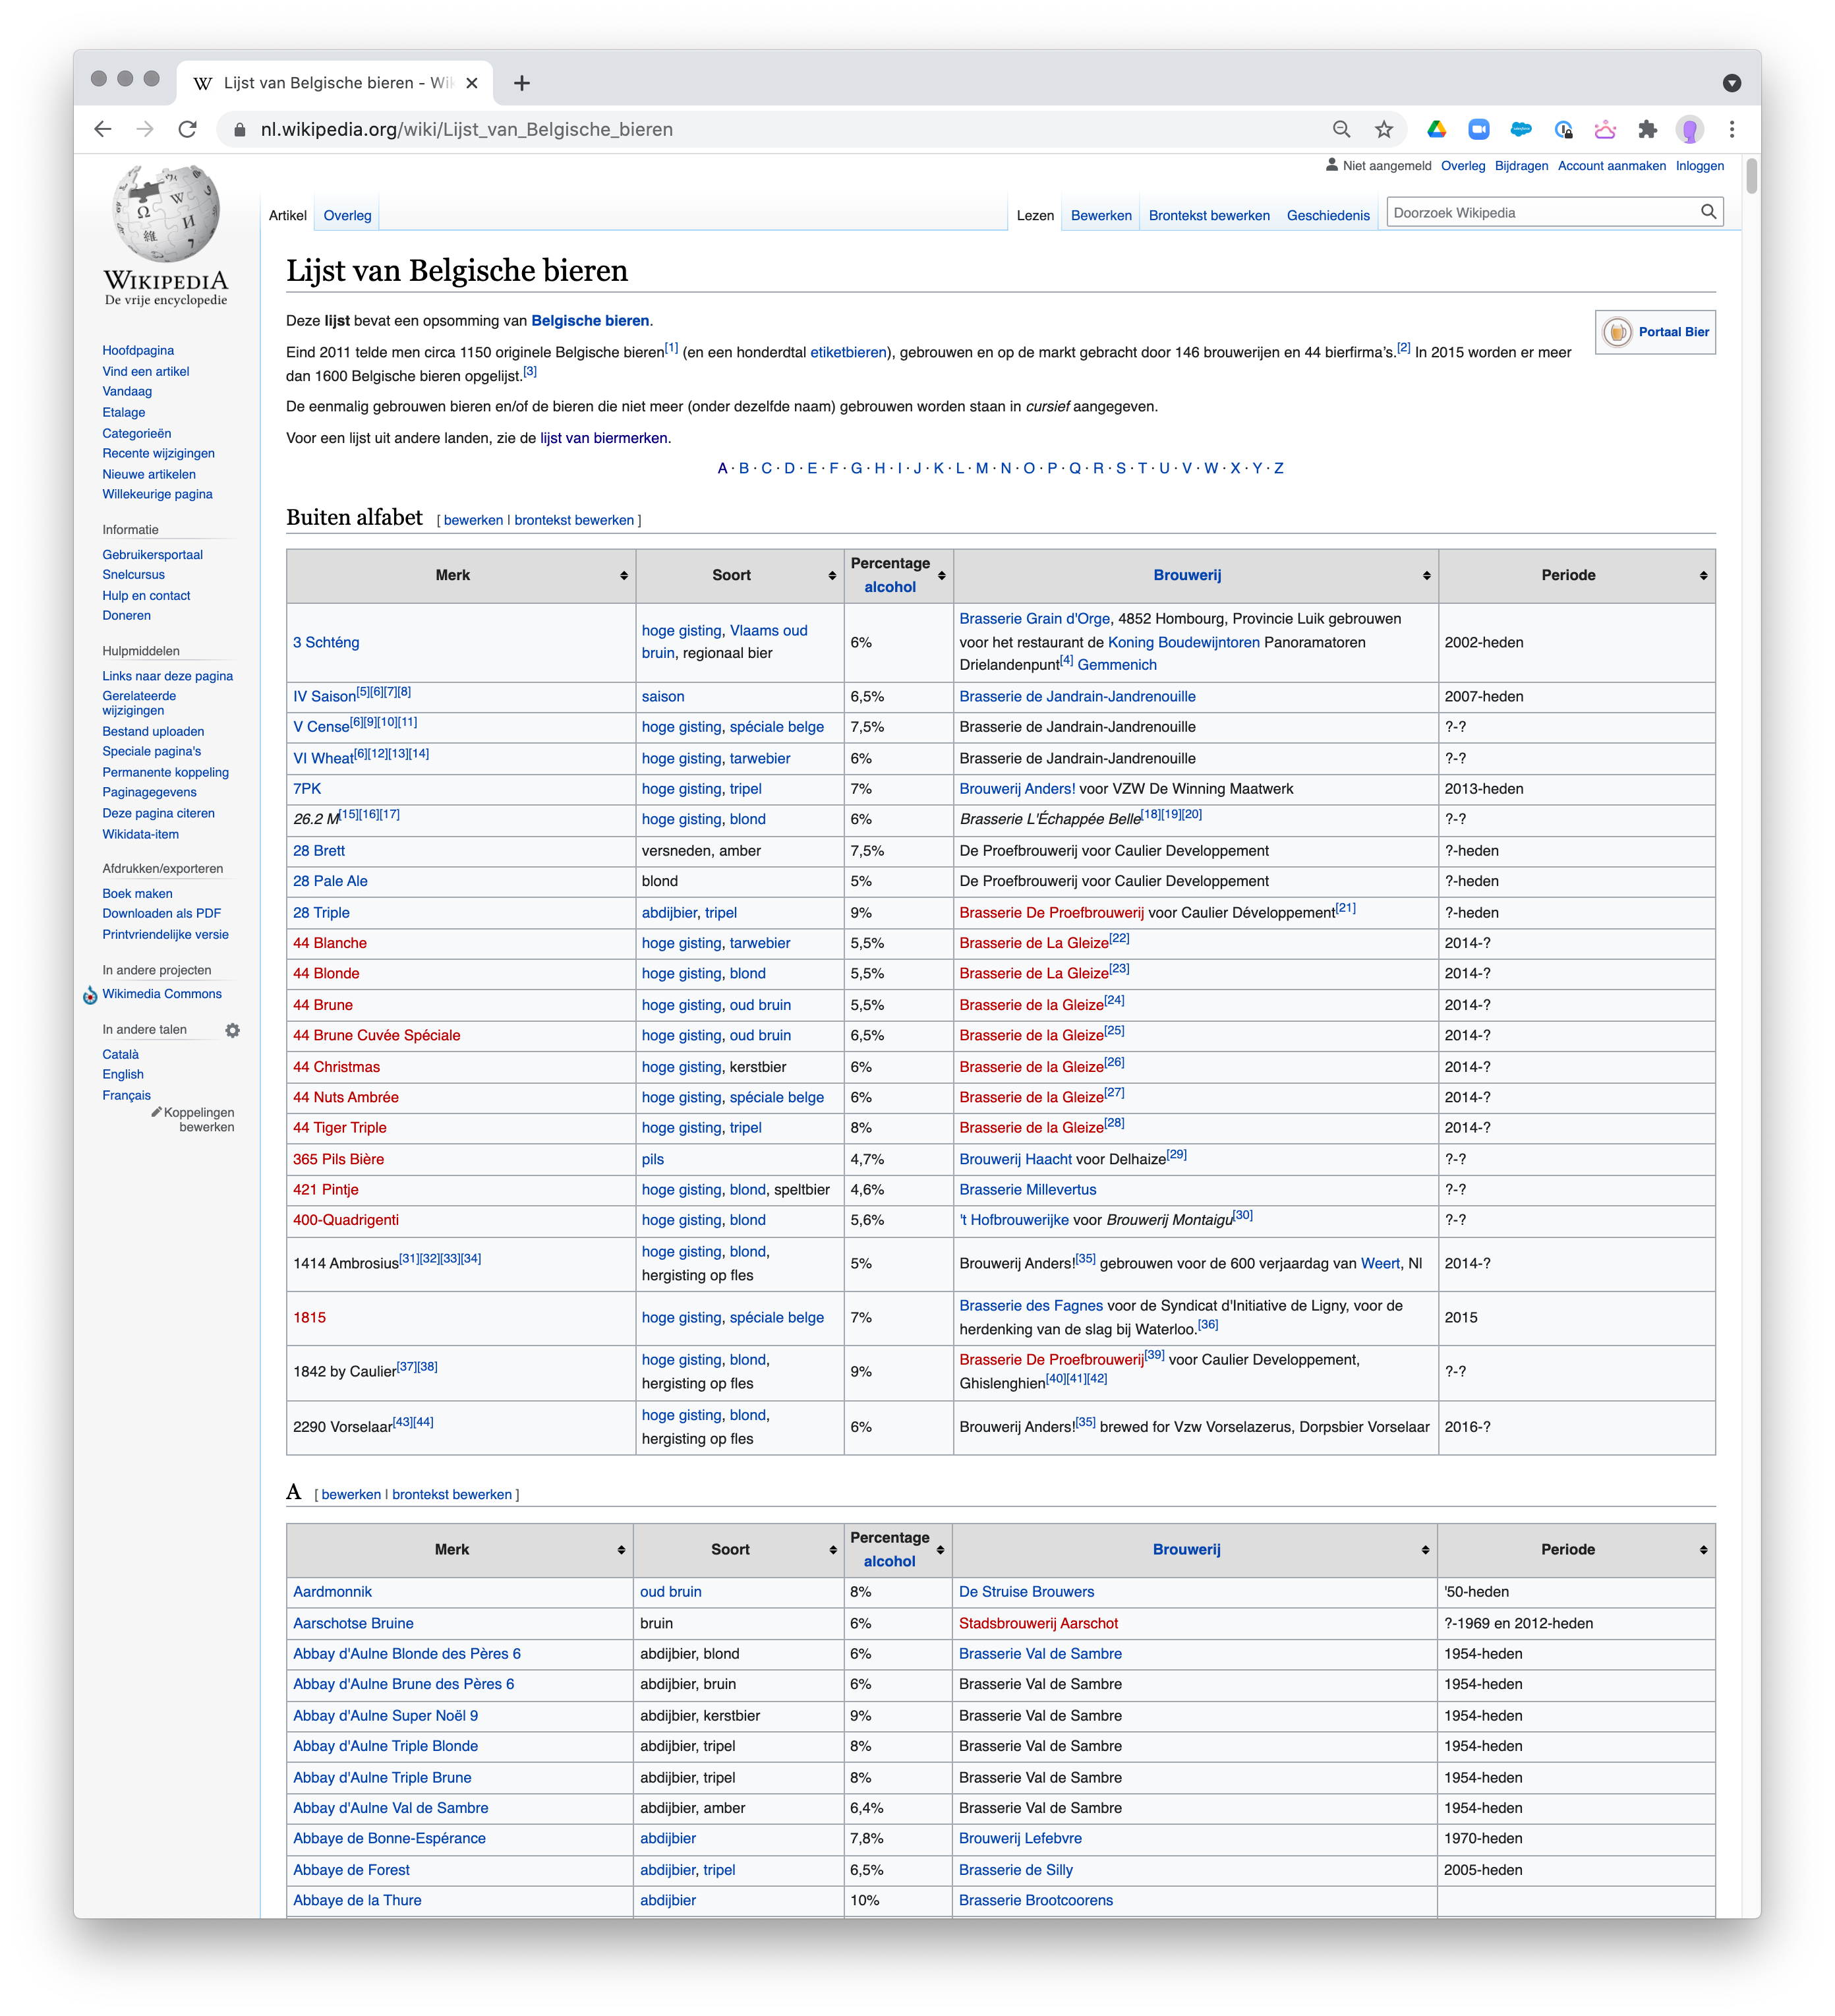Close the Lijst van Belgische bieren tab
1835x2016 pixels.
(472, 83)
